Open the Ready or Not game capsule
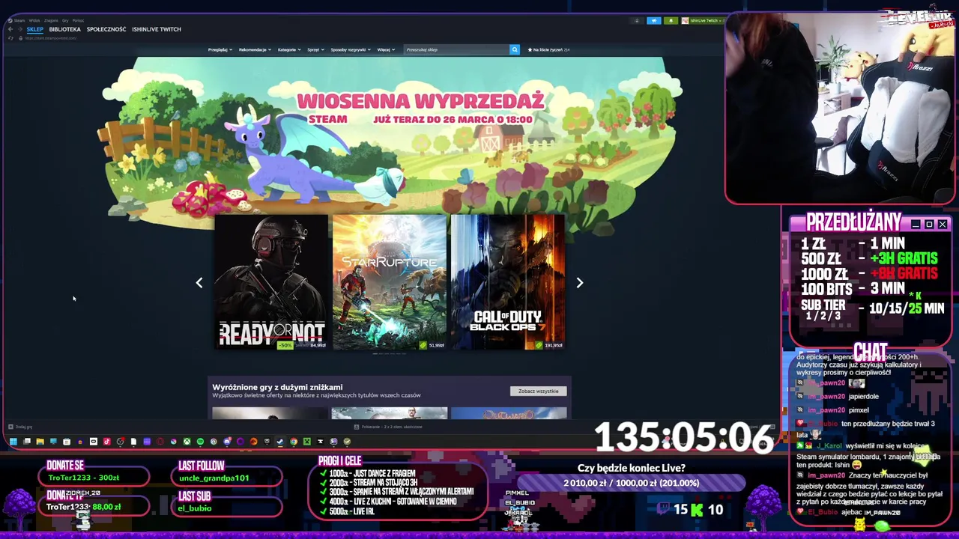Image resolution: width=959 pixels, height=539 pixels. (x=271, y=282)
